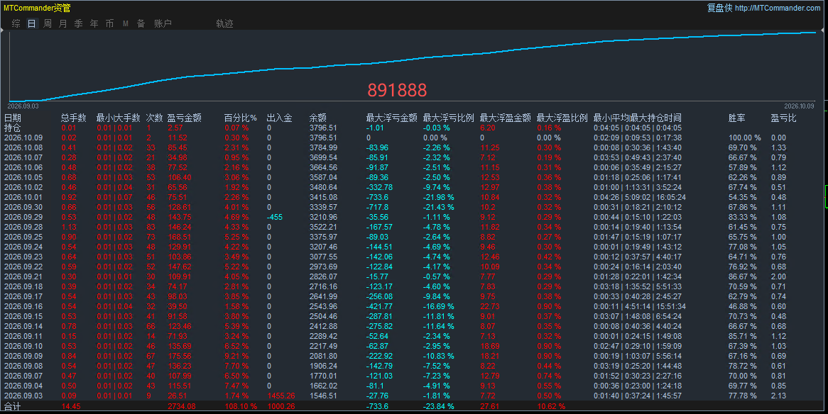Viewport: 828px width, 414px height.
Task: Select the 日 daily tab
Action: (x=32, y=23)
